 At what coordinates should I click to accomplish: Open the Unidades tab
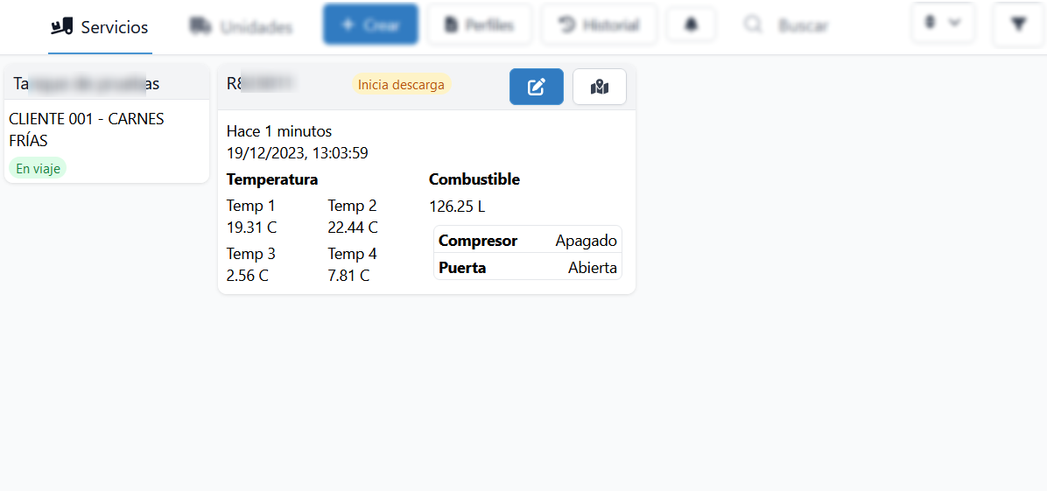click(242, 27)
